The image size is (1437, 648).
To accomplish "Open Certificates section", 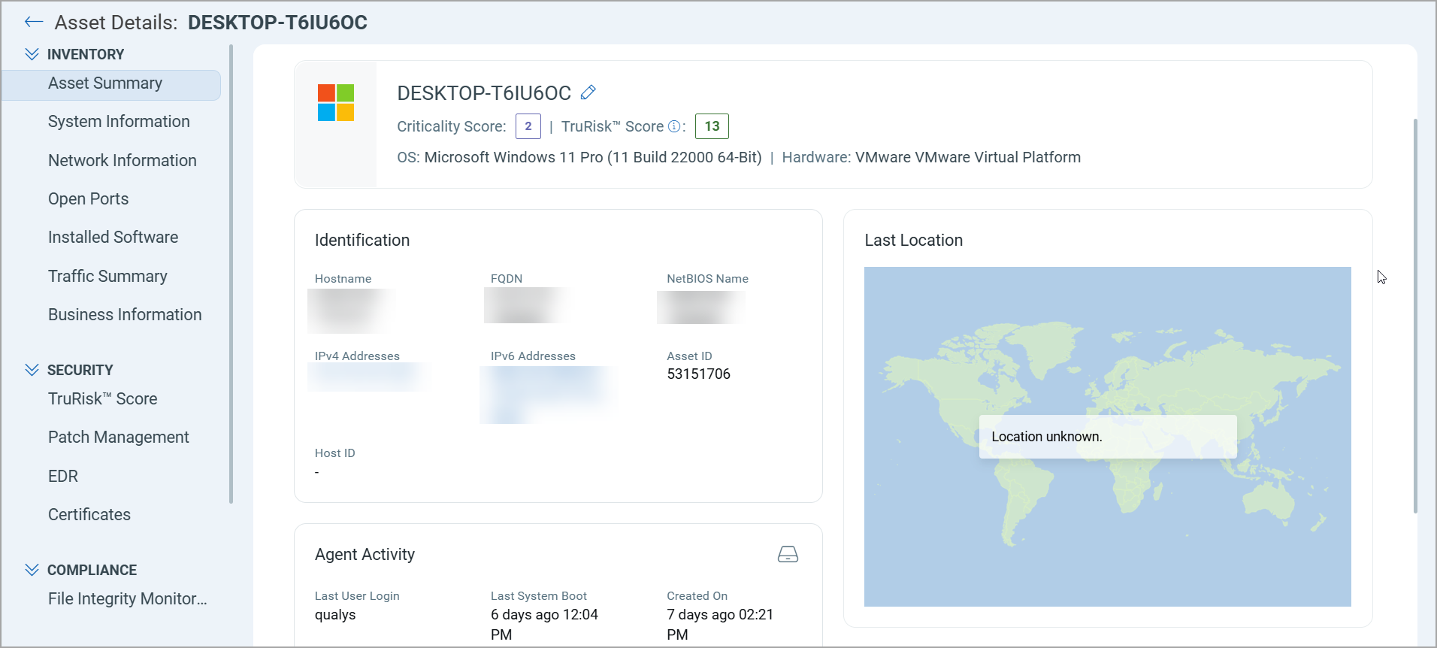I will pyautogui.click(x=89, y=515).
